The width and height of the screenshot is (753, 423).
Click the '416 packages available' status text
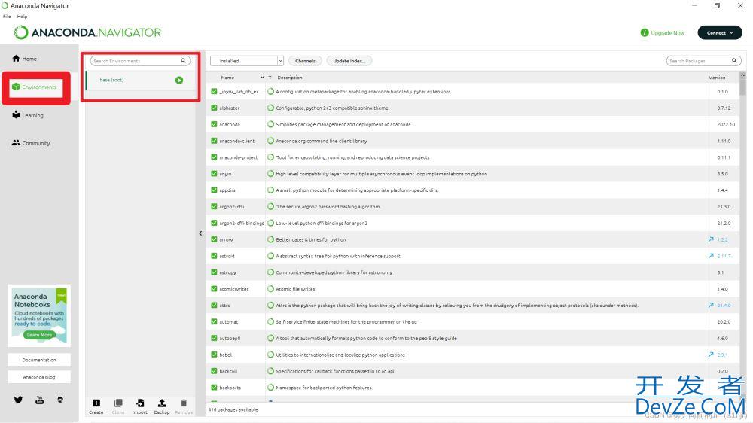pos(233,409)
